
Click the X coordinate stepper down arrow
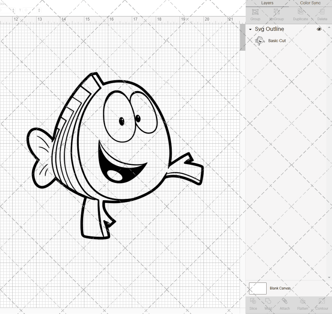tap(13, 11)
